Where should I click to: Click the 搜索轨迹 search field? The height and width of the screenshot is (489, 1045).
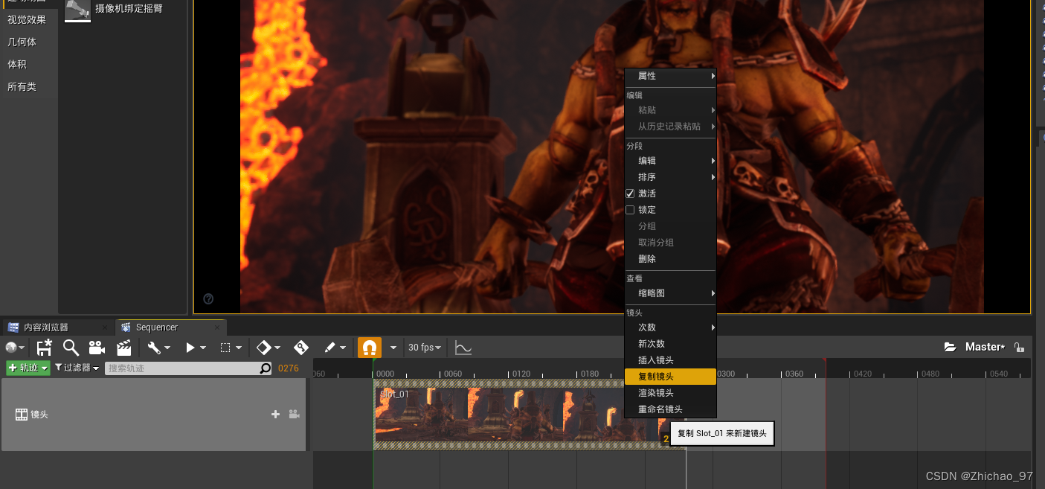point(182,368)
